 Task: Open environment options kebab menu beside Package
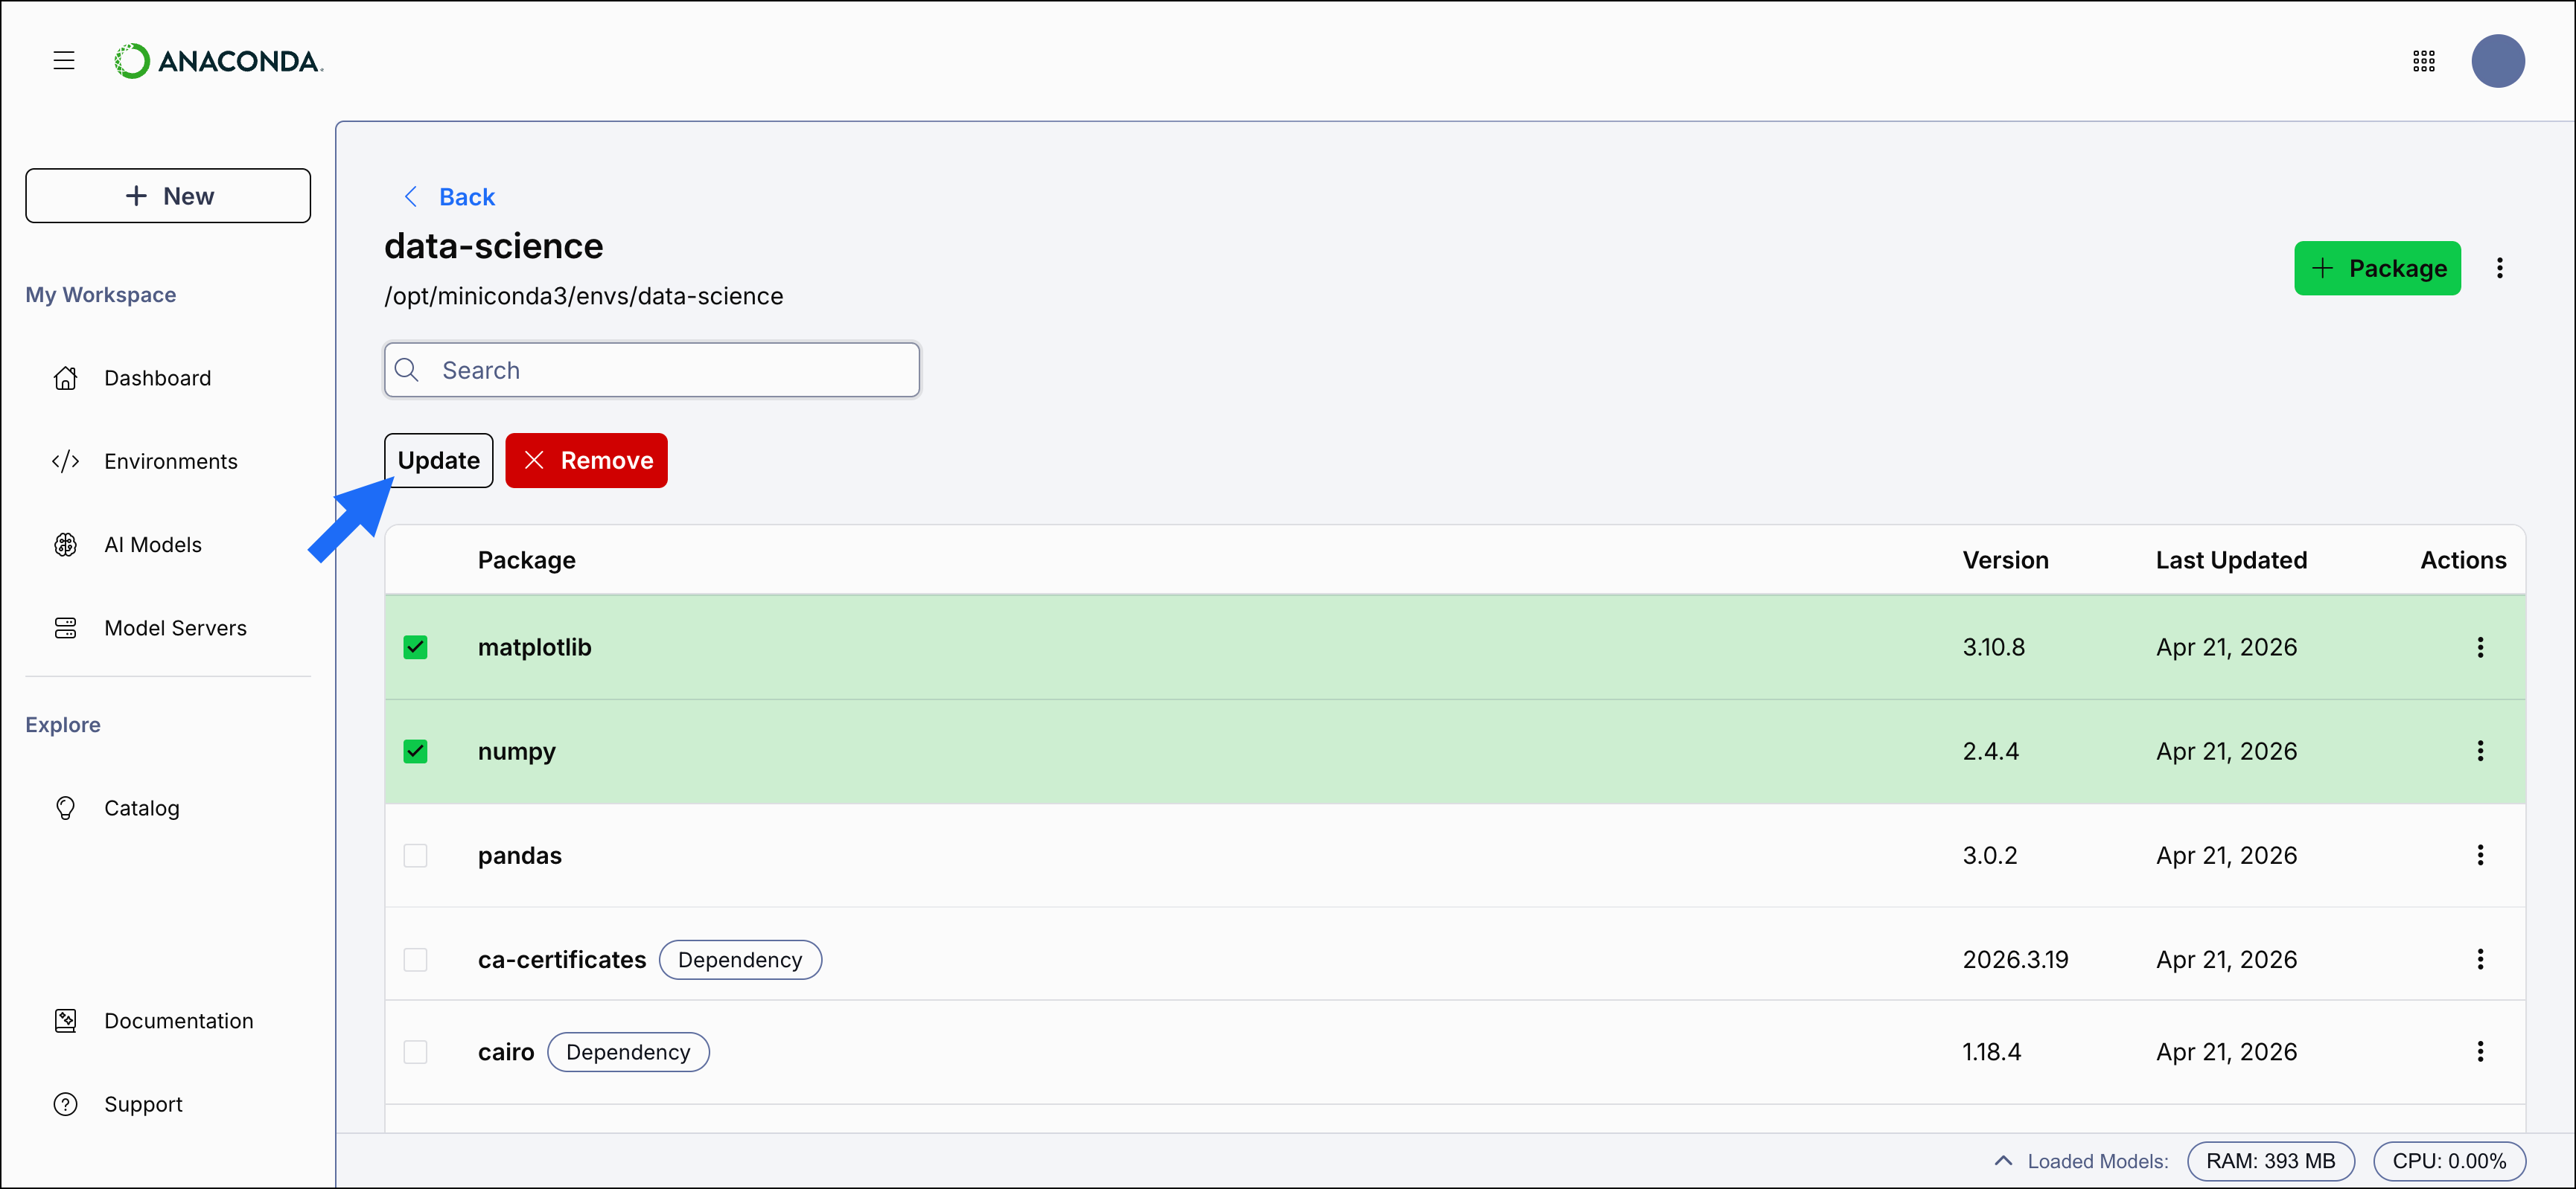pyautogui.click(x=2499, y=268)
